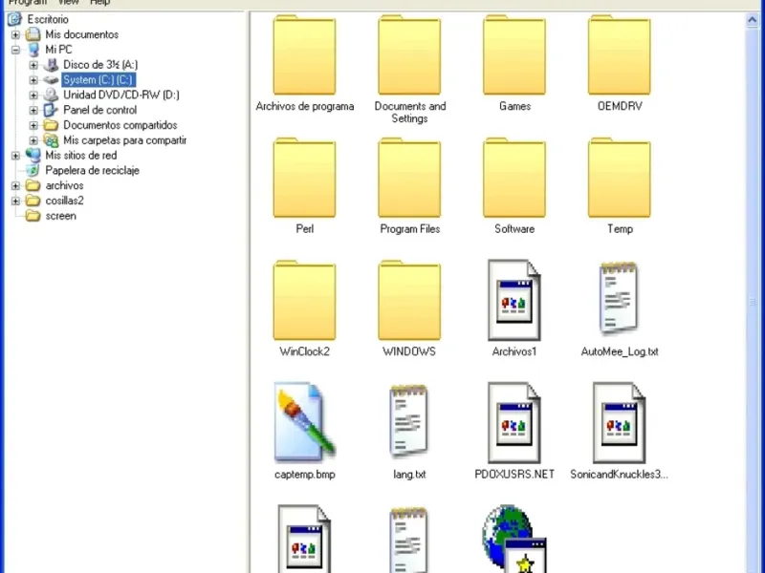Select Documentos compartidos in the tree

click(x=120, y=125)
